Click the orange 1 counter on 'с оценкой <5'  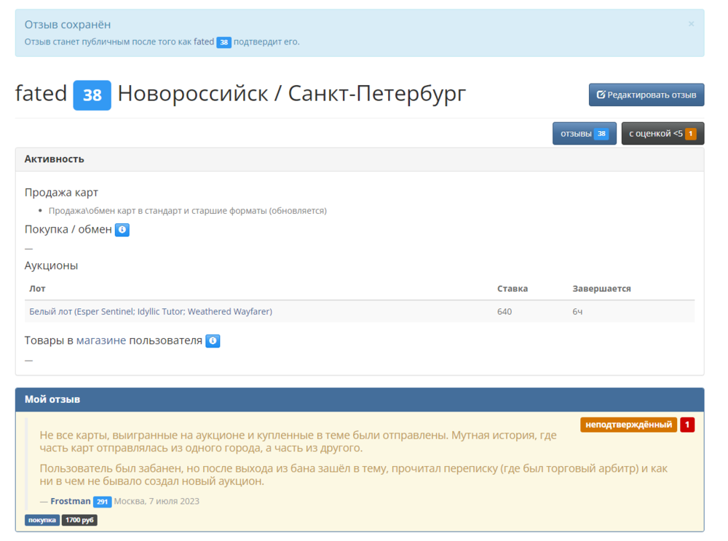[x=690, y=134]
